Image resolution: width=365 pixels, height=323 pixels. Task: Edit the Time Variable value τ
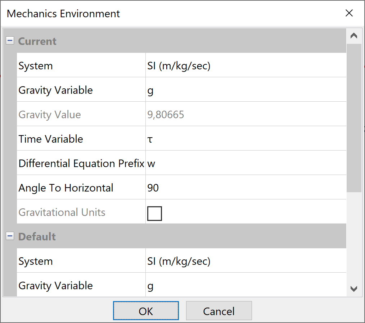click(245, 139)
